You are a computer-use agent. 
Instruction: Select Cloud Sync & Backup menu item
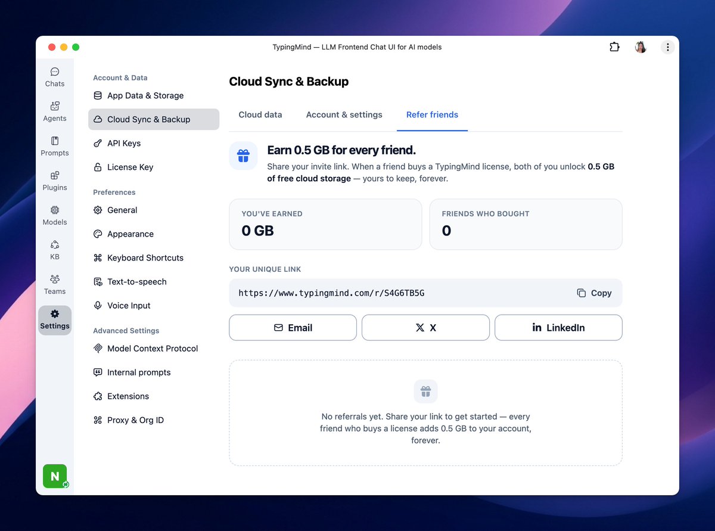click(154, 119)
